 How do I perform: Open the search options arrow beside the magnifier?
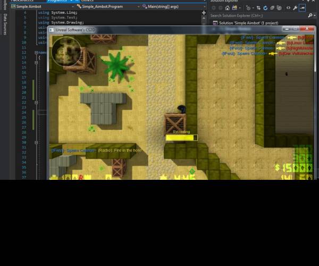pyautogui.click(x=315, y=15)
